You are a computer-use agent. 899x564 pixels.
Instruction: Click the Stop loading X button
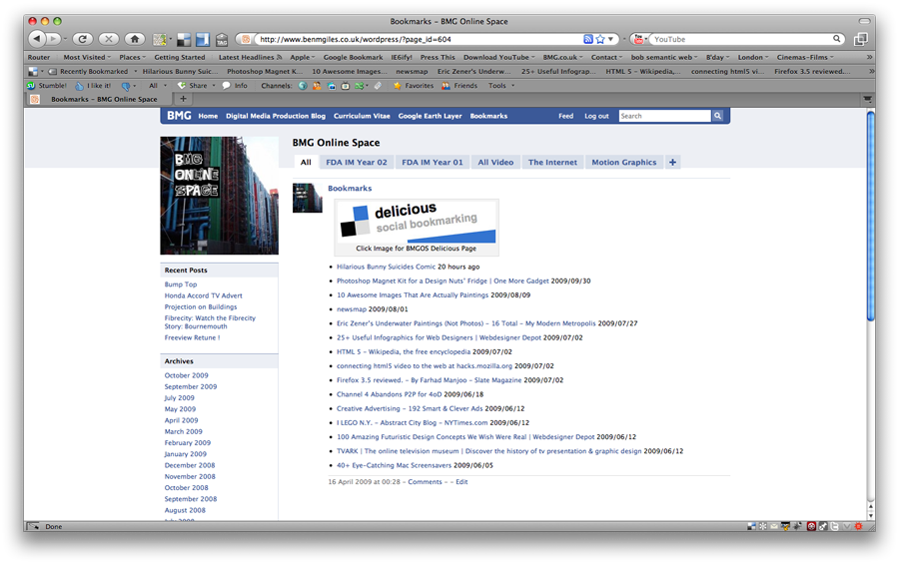(x=108, y=39)
